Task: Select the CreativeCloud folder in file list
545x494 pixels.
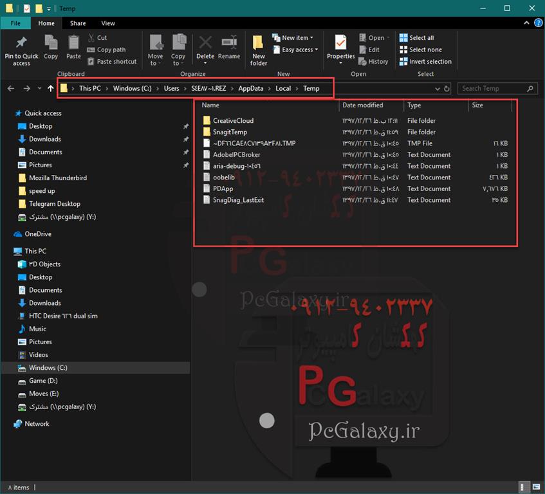Action: point(233,121)
